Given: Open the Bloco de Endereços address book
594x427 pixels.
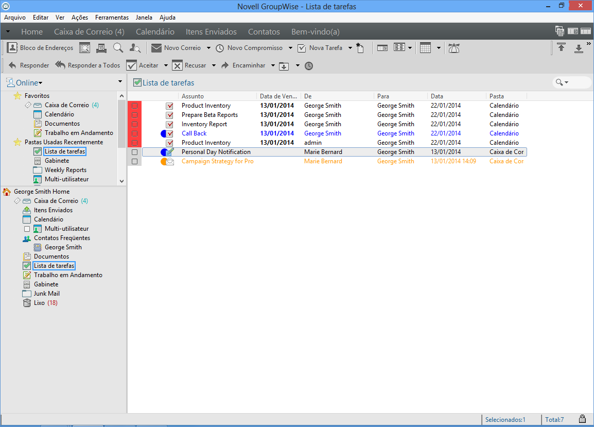Looking at the screenshot, I should [x=40, y=48].
